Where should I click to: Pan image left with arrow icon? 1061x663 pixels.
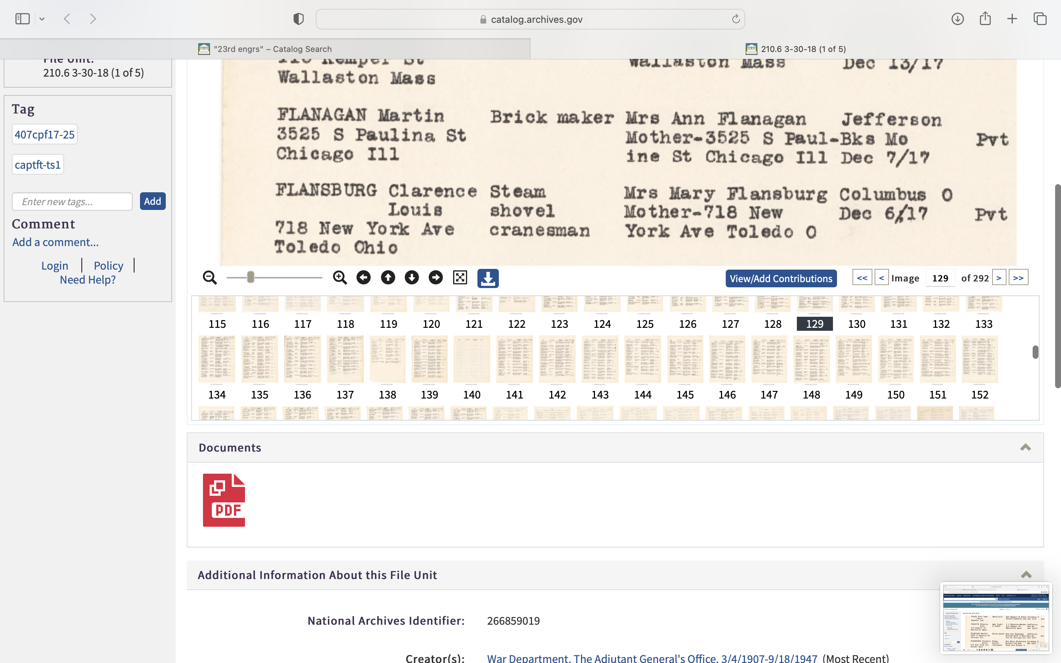click(x=364, y=278)
